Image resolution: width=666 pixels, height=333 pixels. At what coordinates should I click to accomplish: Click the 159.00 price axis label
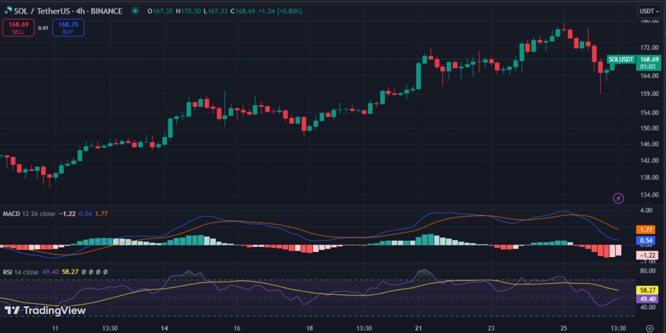click(x=650, y=93)
